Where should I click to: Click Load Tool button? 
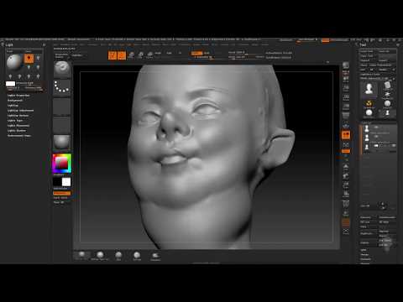coord(366,51)
